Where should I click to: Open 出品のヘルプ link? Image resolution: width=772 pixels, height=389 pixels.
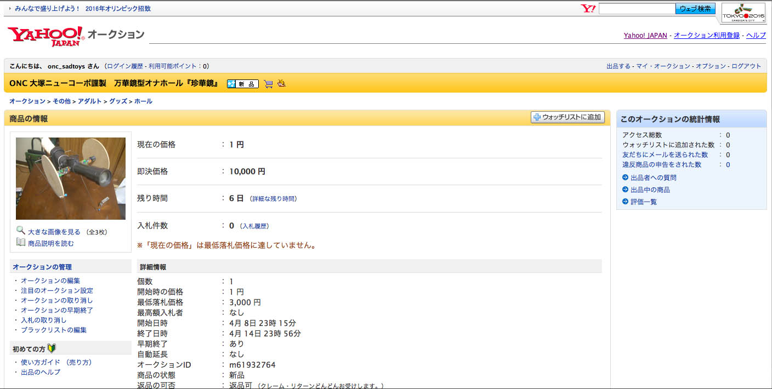[x=41, y=372]
